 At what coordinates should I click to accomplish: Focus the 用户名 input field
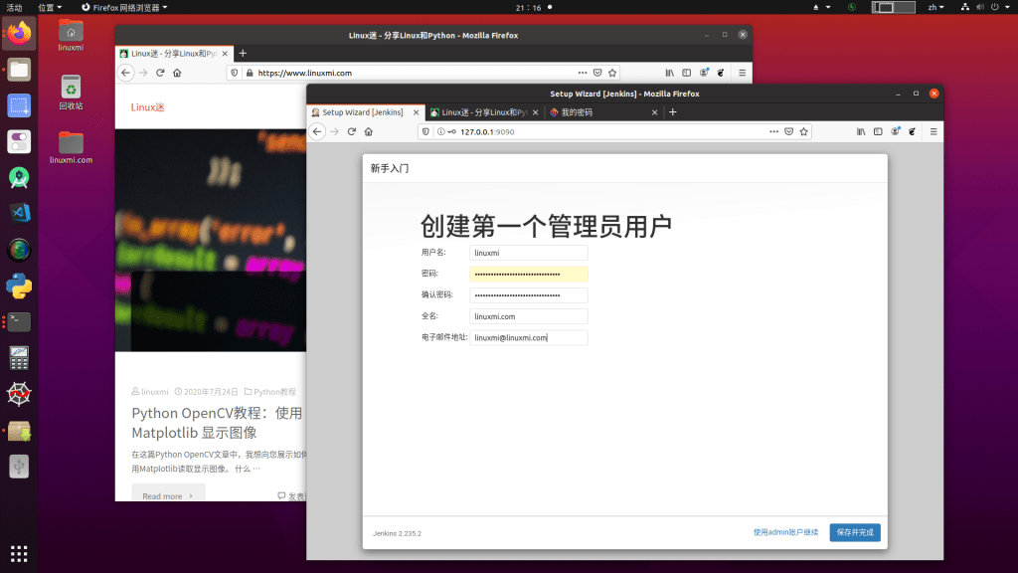pyautogui.click(x=529, y=253)
